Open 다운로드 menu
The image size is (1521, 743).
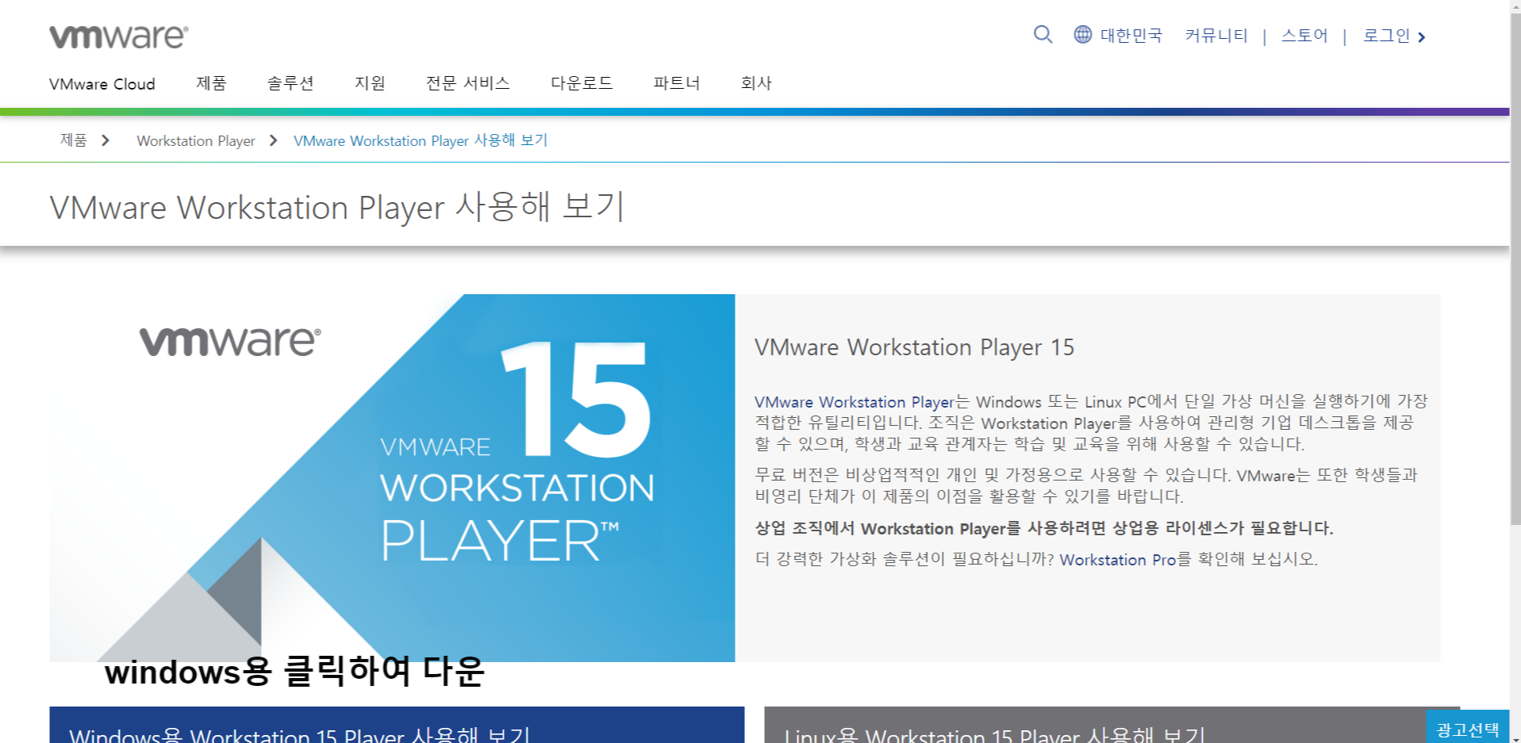[582, 83]
